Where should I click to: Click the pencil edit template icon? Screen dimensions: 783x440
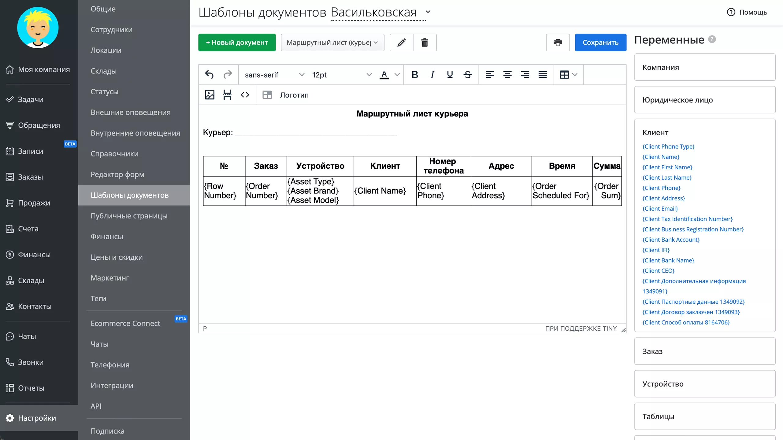tap(401, 42)
